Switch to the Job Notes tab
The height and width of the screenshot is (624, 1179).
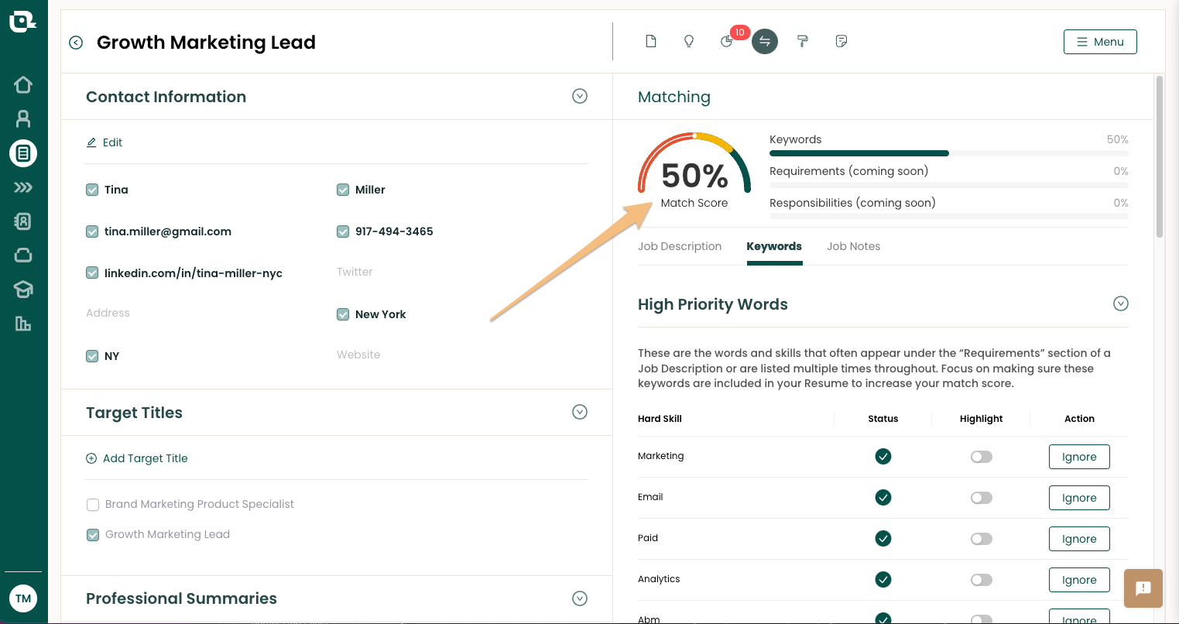tap(854, 246)
